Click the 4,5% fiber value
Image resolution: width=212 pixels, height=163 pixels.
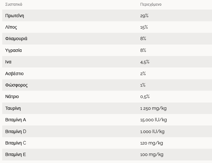click(x=145, y=62)
